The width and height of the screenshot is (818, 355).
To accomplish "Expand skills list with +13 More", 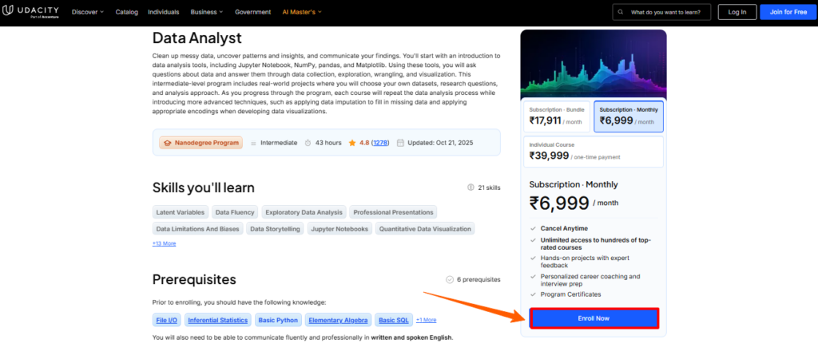I will [164, 243].
